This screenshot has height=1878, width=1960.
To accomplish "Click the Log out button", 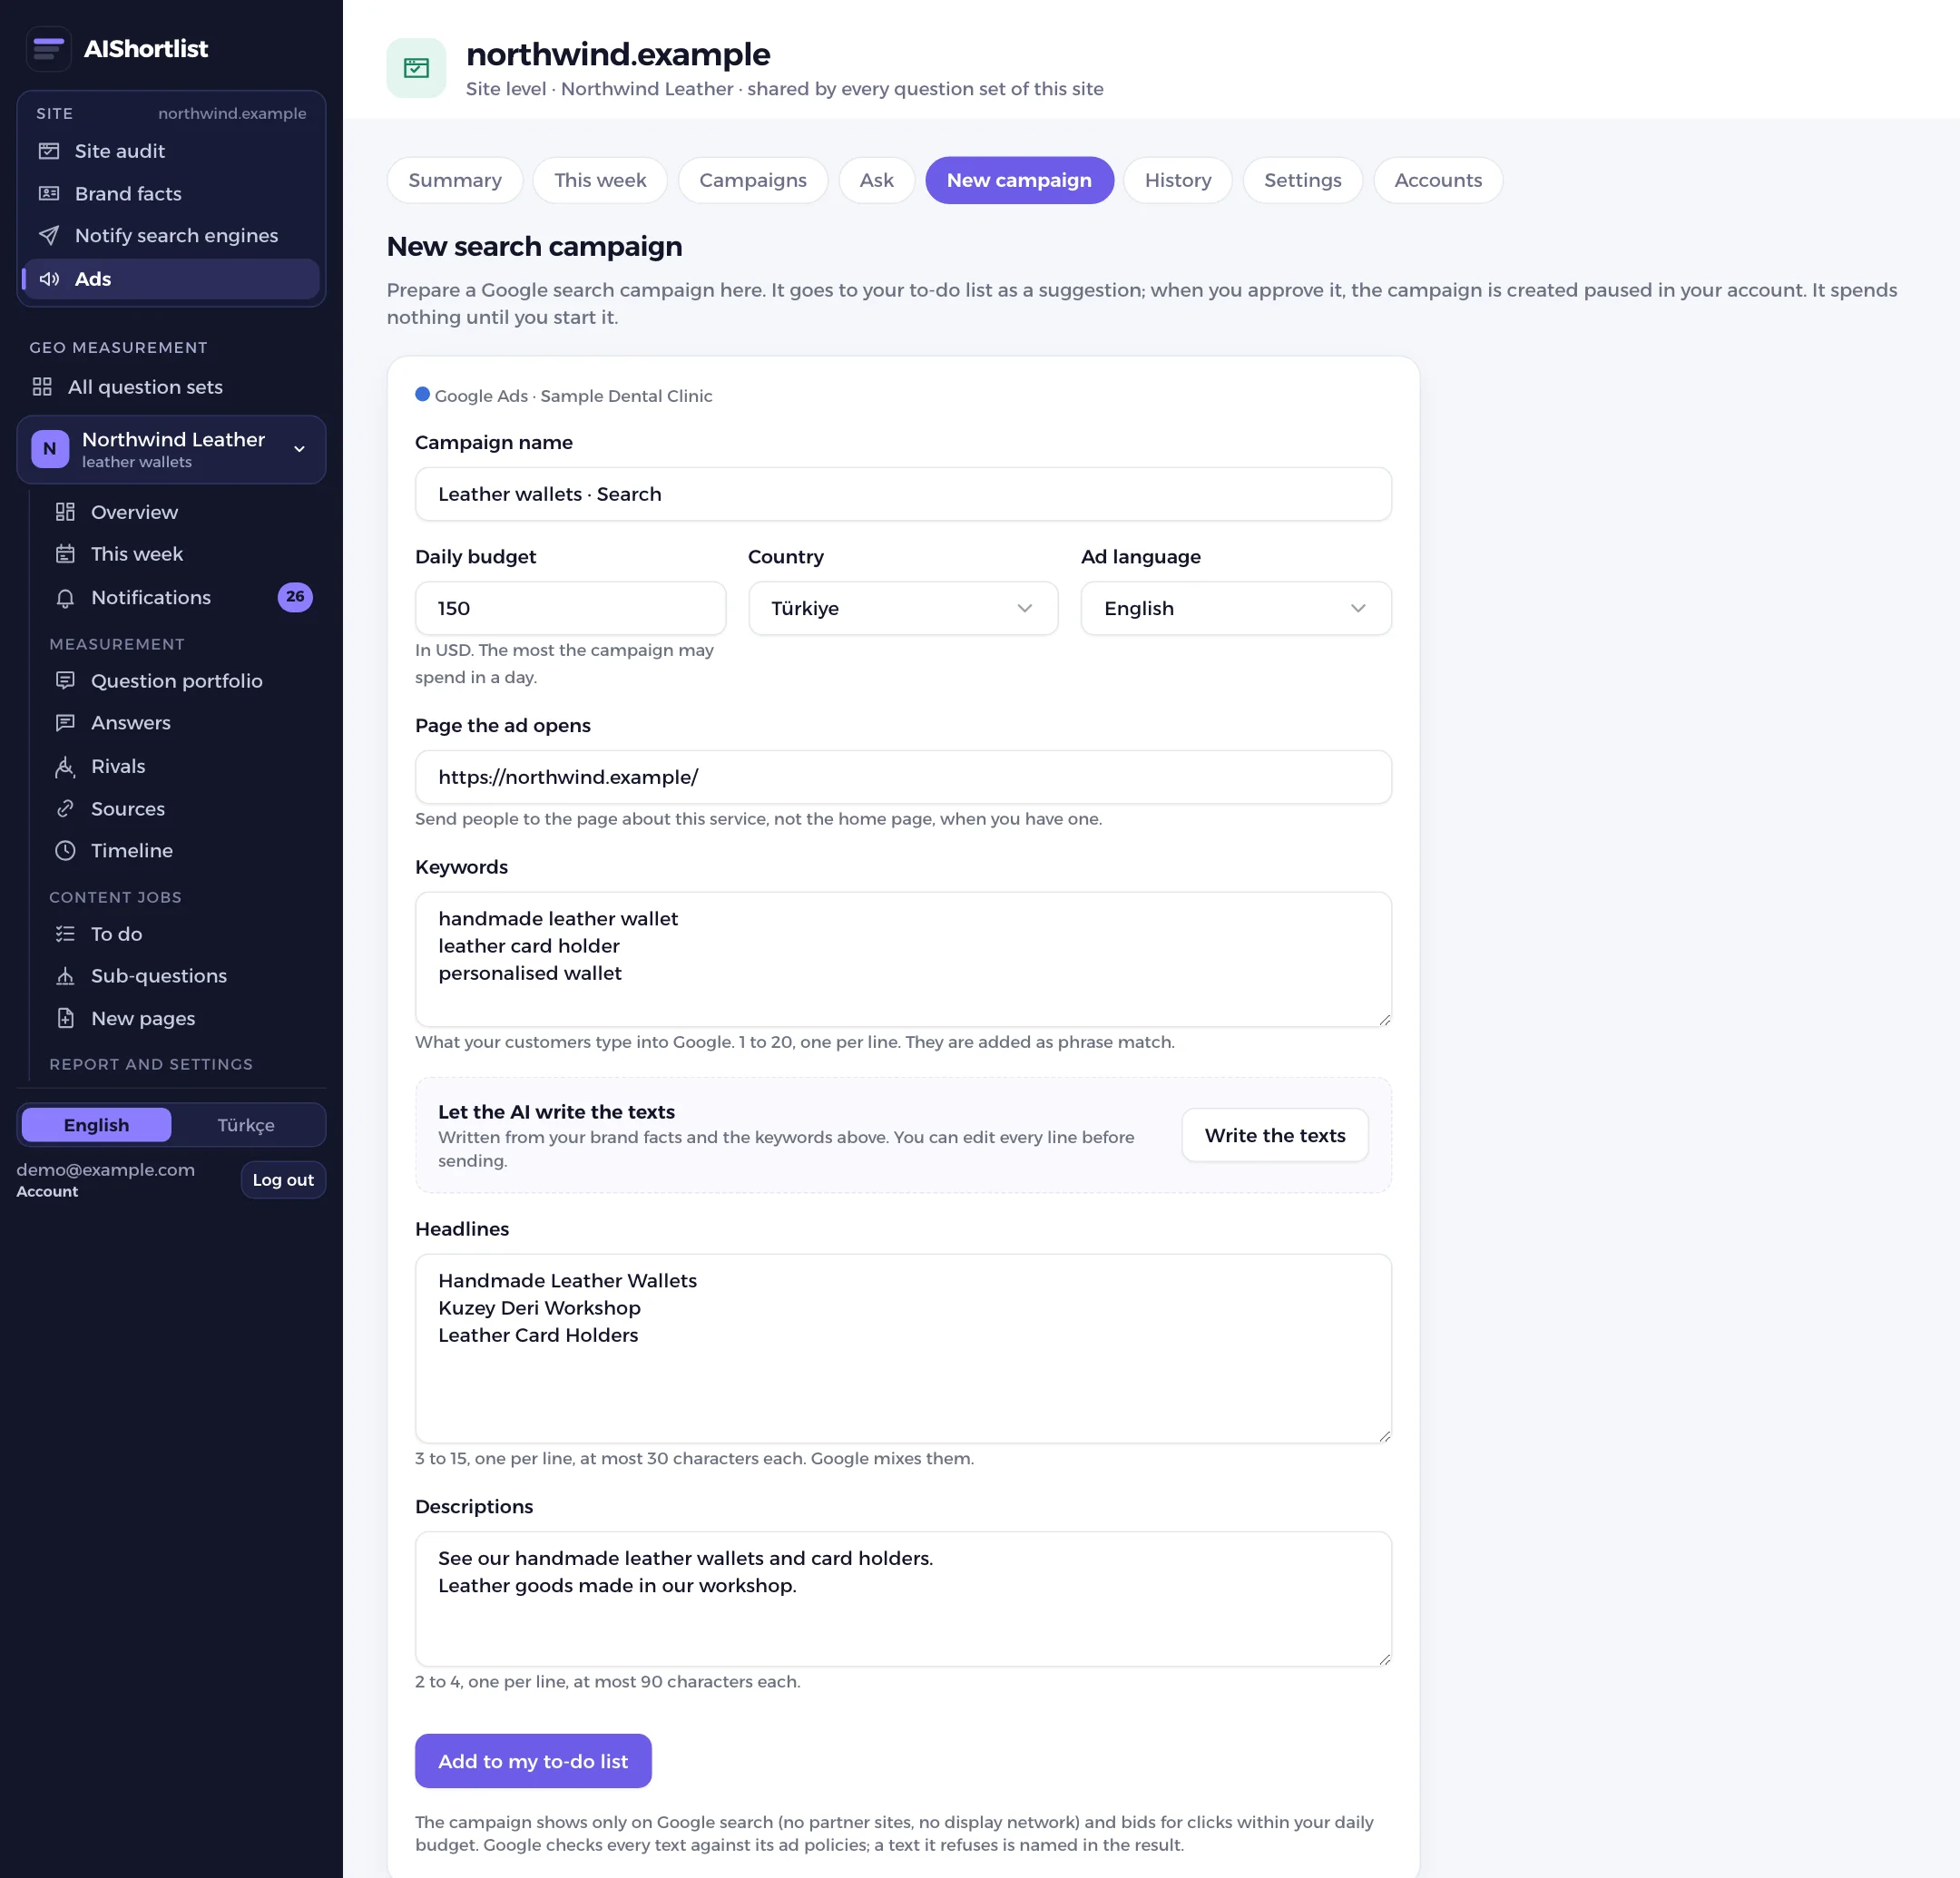I will 283,1180.
